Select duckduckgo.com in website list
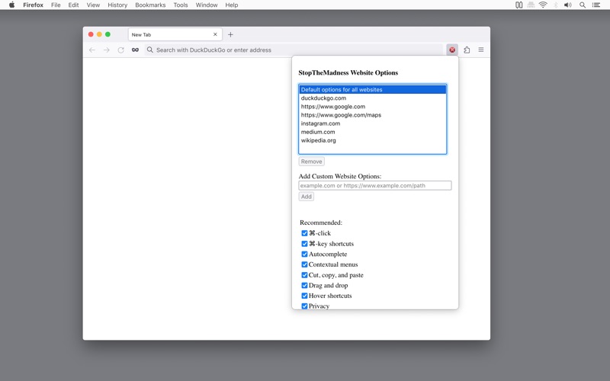 point(373,98)
